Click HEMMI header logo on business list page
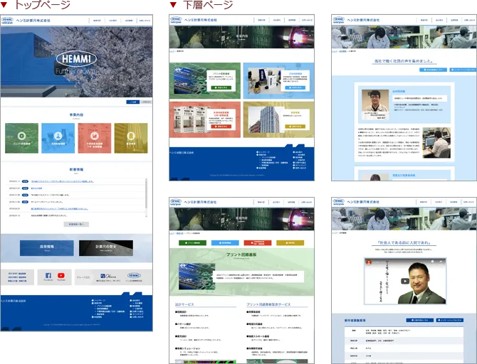This screenshot has height=364, width=477. [x=176, y=20]
